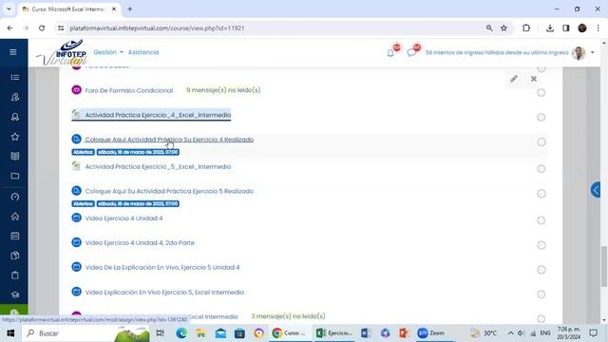Open Microsoft Edge from the taskbar
Screen dimensions: 608x342
181,333
